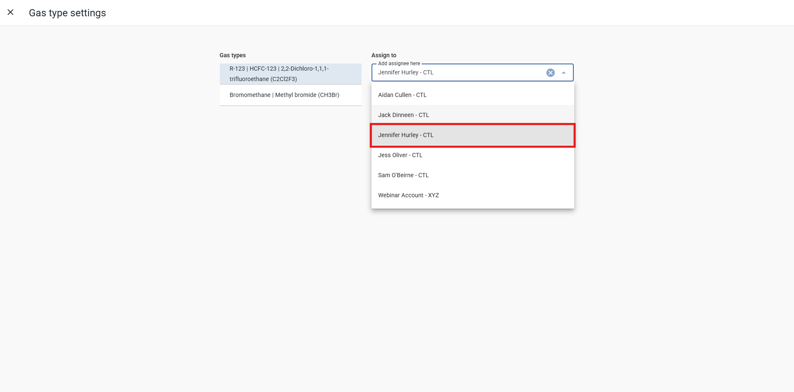Select the Bromomethane gas type row
This screenshot has height=392, width=794.
[x=290, y=95]
